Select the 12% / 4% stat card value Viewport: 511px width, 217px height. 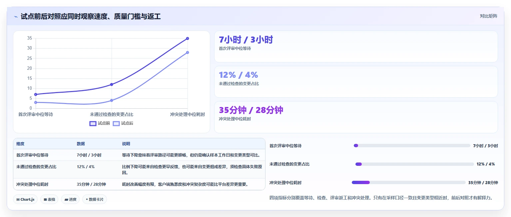239,75
